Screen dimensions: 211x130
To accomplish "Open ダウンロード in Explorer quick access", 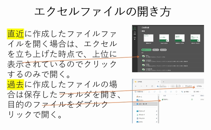I will click(x=141, y=115).
